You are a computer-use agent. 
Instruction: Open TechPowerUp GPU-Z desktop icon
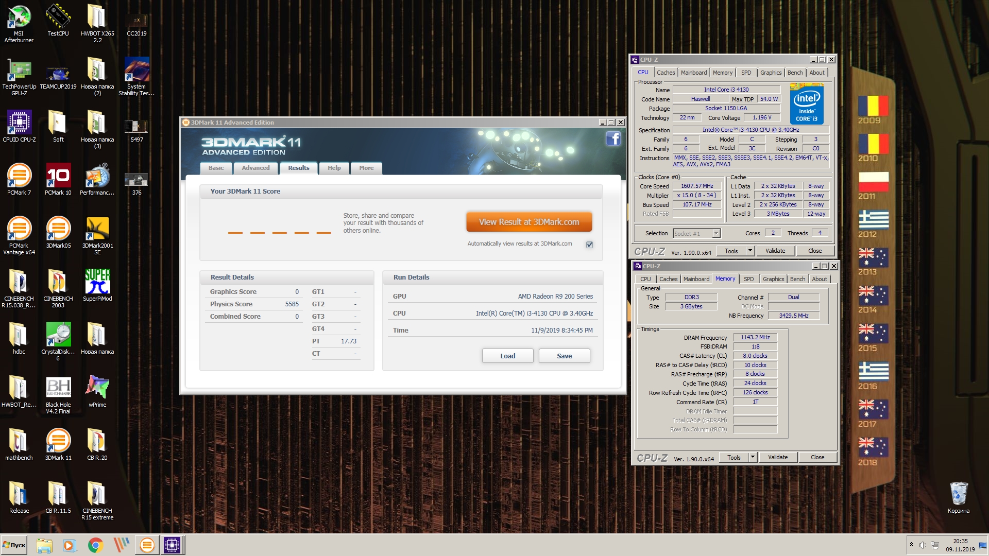click(19, 76)
